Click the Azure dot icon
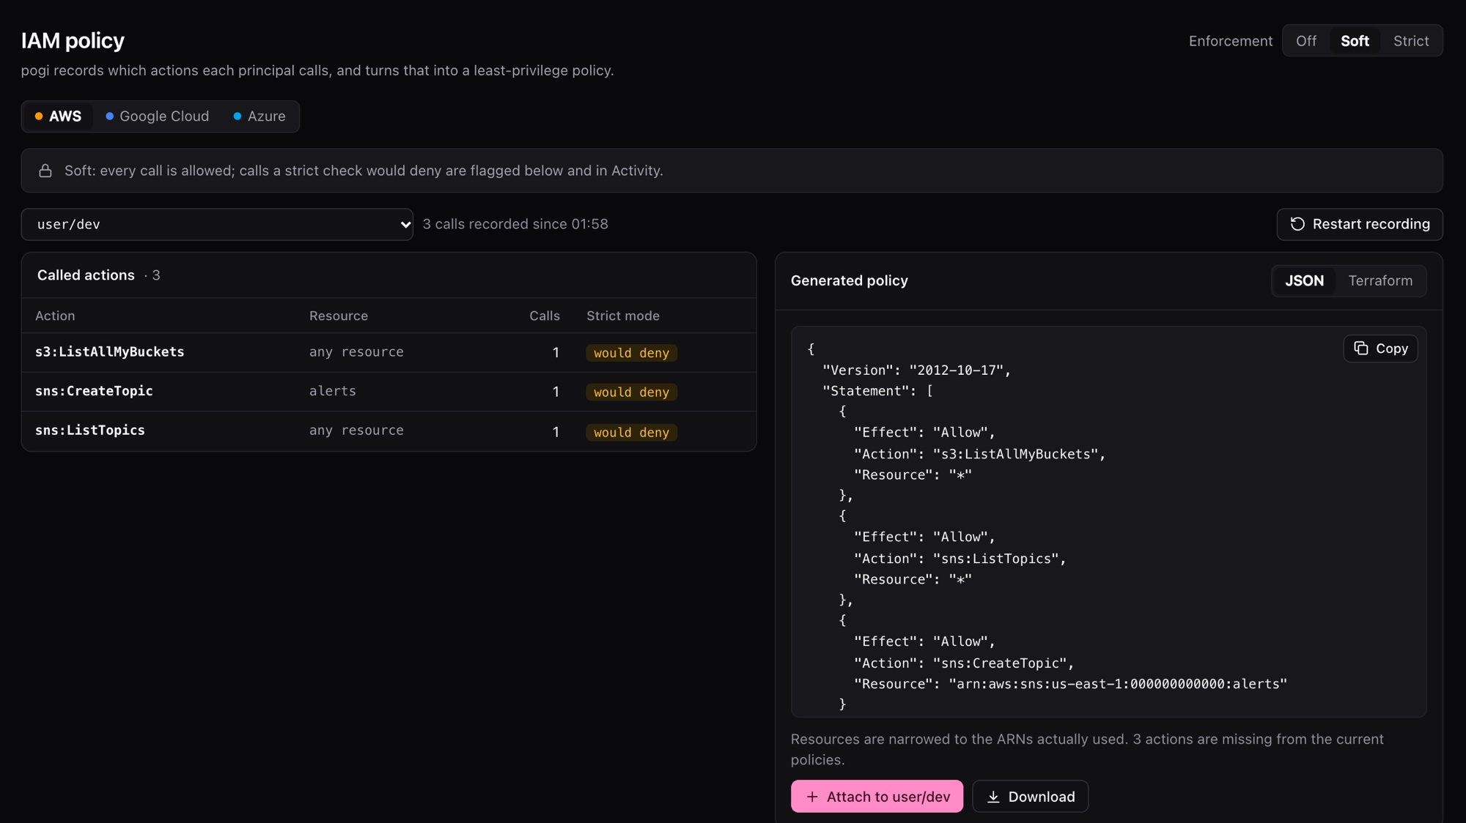This screenshot has height=823, width=1466. [237, 116]
